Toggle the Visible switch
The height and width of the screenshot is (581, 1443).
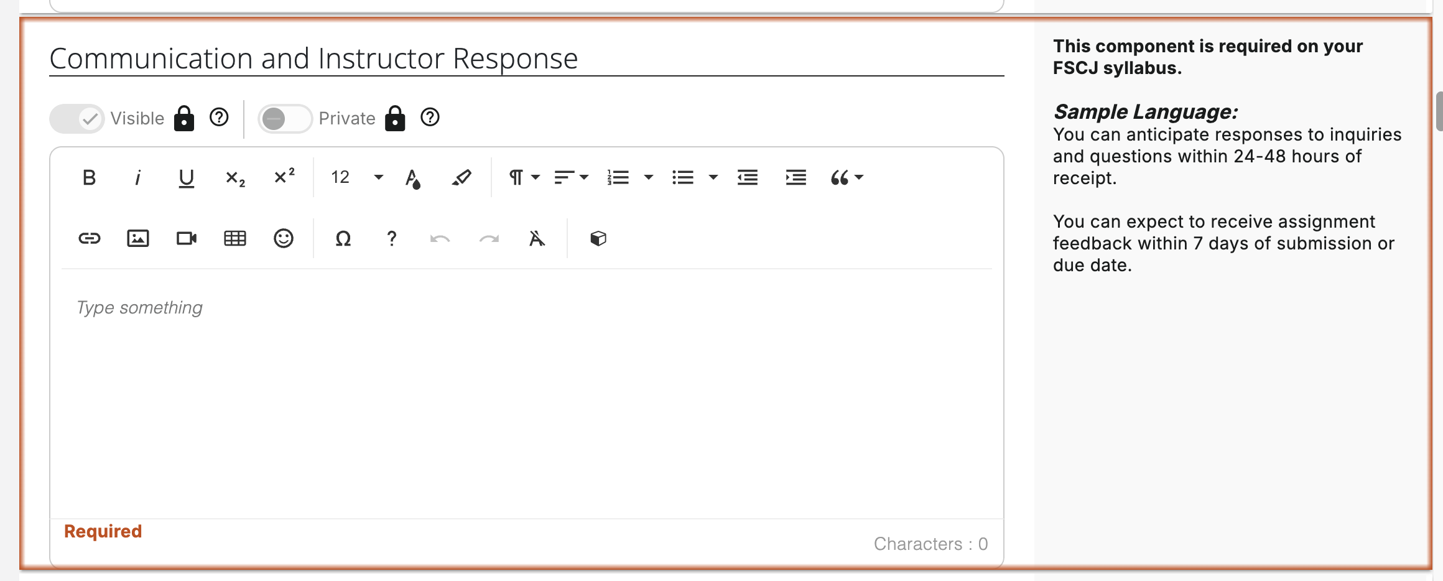click(77, 118)
